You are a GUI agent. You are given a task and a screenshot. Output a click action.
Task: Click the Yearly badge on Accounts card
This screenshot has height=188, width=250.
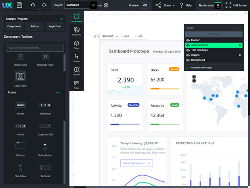[x=175, y=105]
